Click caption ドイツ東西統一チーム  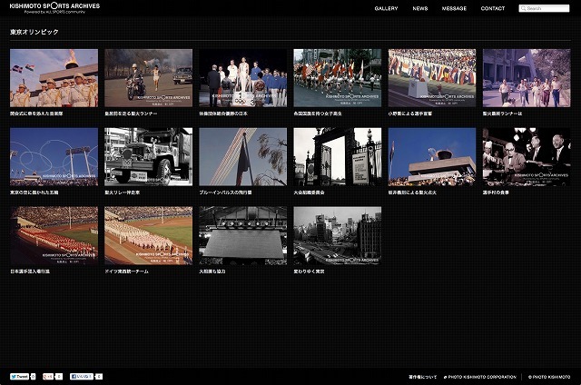[x=126, y=271]
